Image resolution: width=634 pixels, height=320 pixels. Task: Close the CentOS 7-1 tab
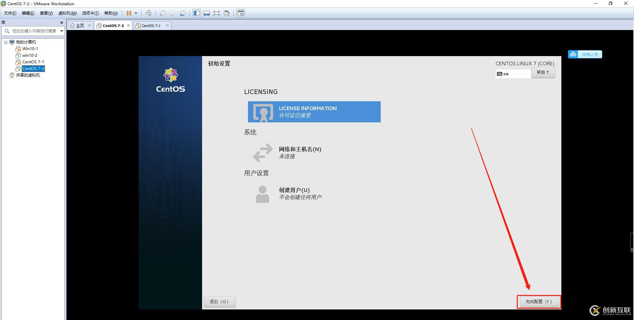coord(167,25)
